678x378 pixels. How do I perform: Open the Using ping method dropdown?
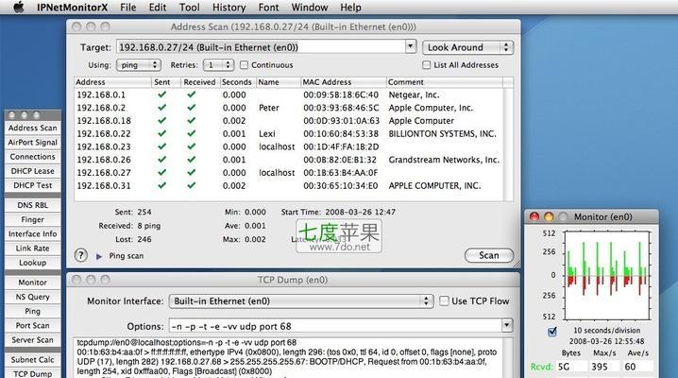pos(139,65)
